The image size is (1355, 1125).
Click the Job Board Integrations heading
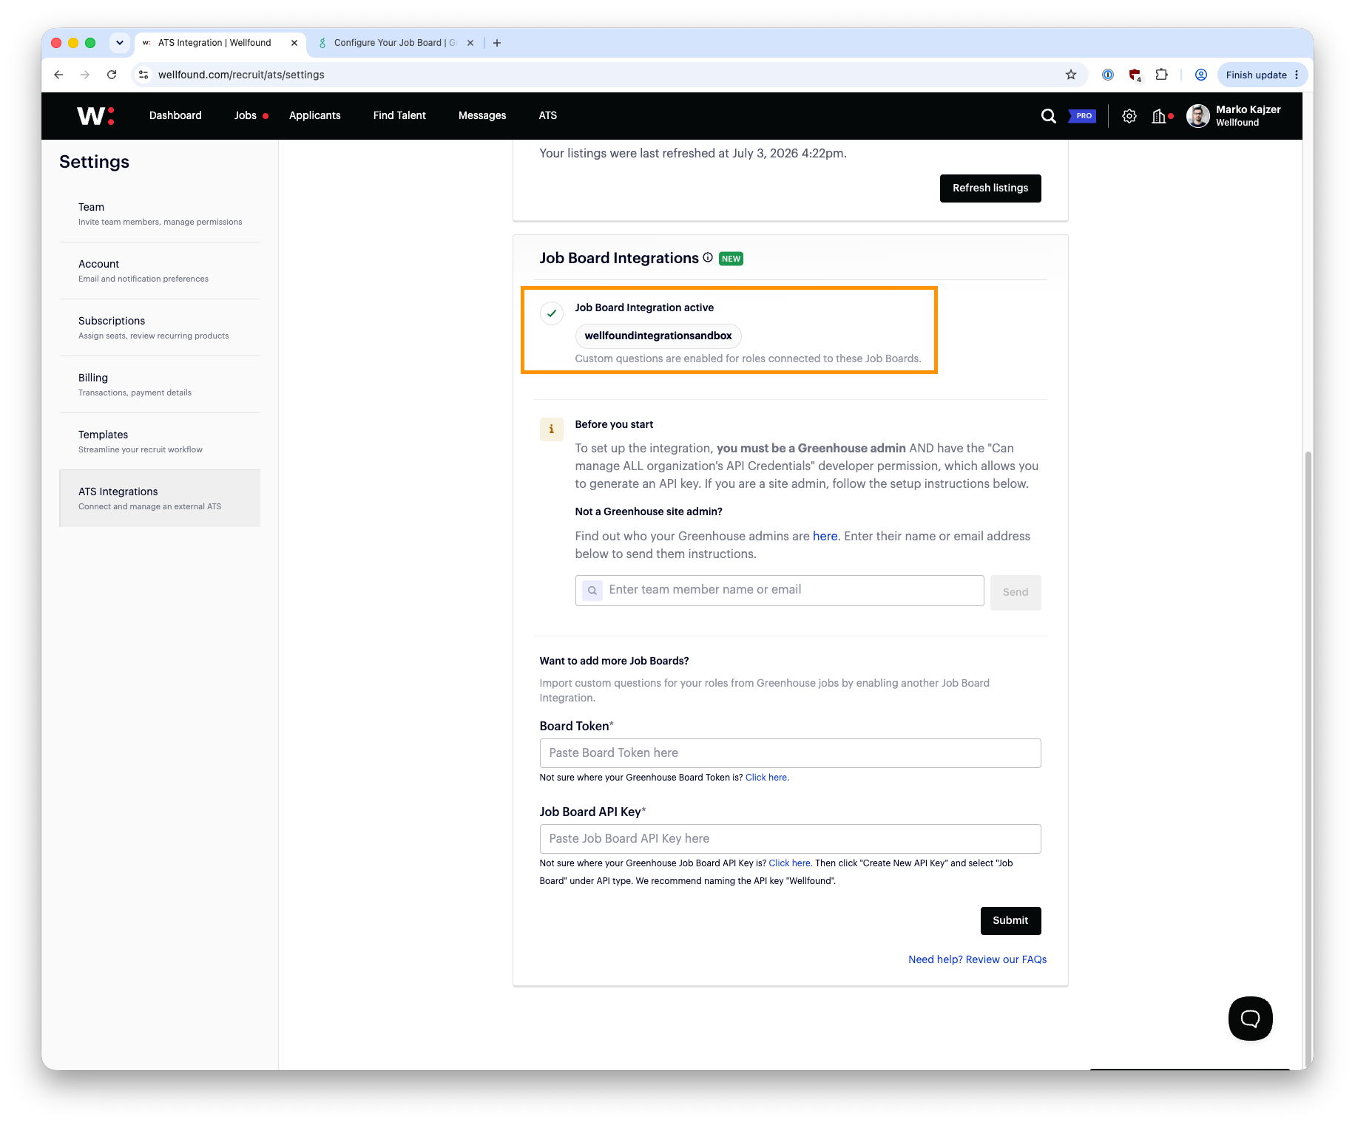coord(618,258)
